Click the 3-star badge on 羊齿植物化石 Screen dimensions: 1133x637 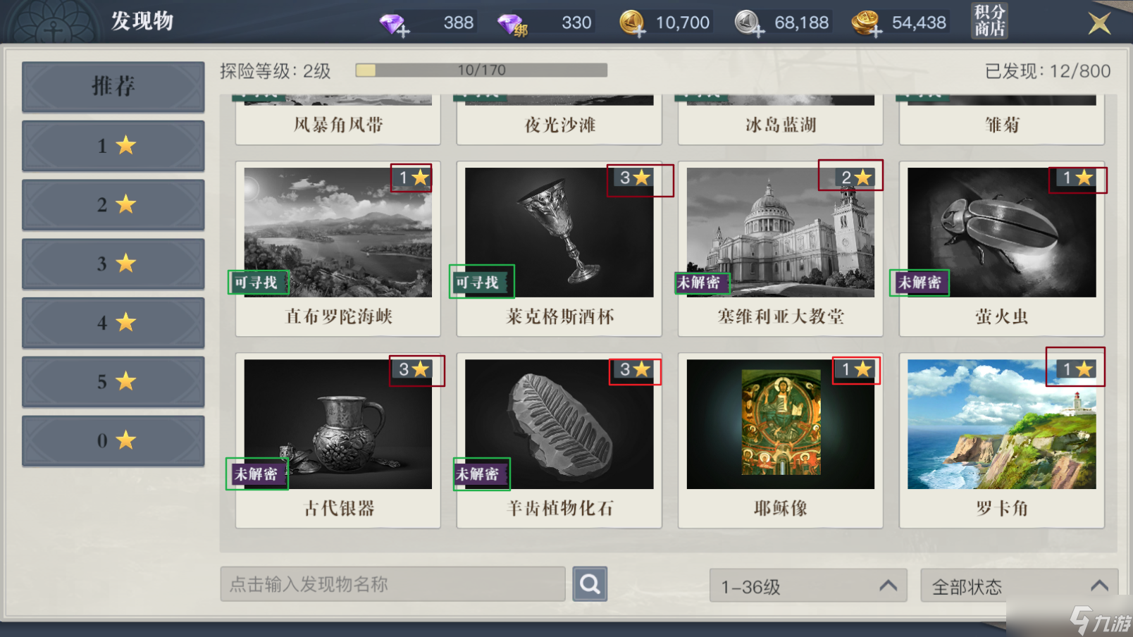(635, 369)
